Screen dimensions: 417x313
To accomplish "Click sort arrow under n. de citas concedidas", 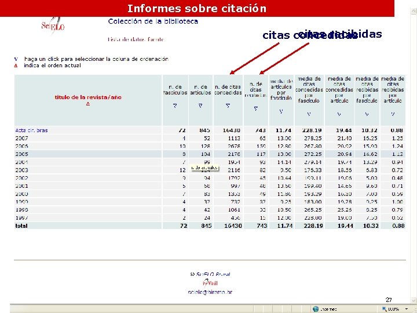I will pos(228,105).
